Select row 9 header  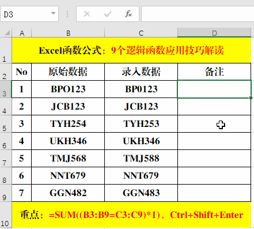click(x=6, y=193)
